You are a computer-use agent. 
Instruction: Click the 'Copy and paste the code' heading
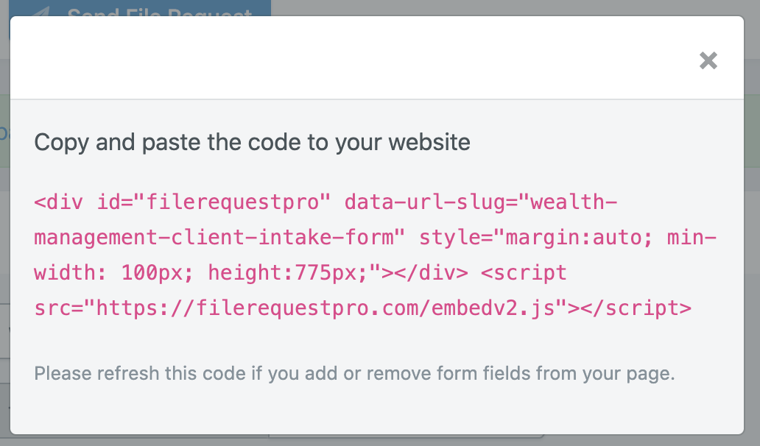tap(252, 142)
